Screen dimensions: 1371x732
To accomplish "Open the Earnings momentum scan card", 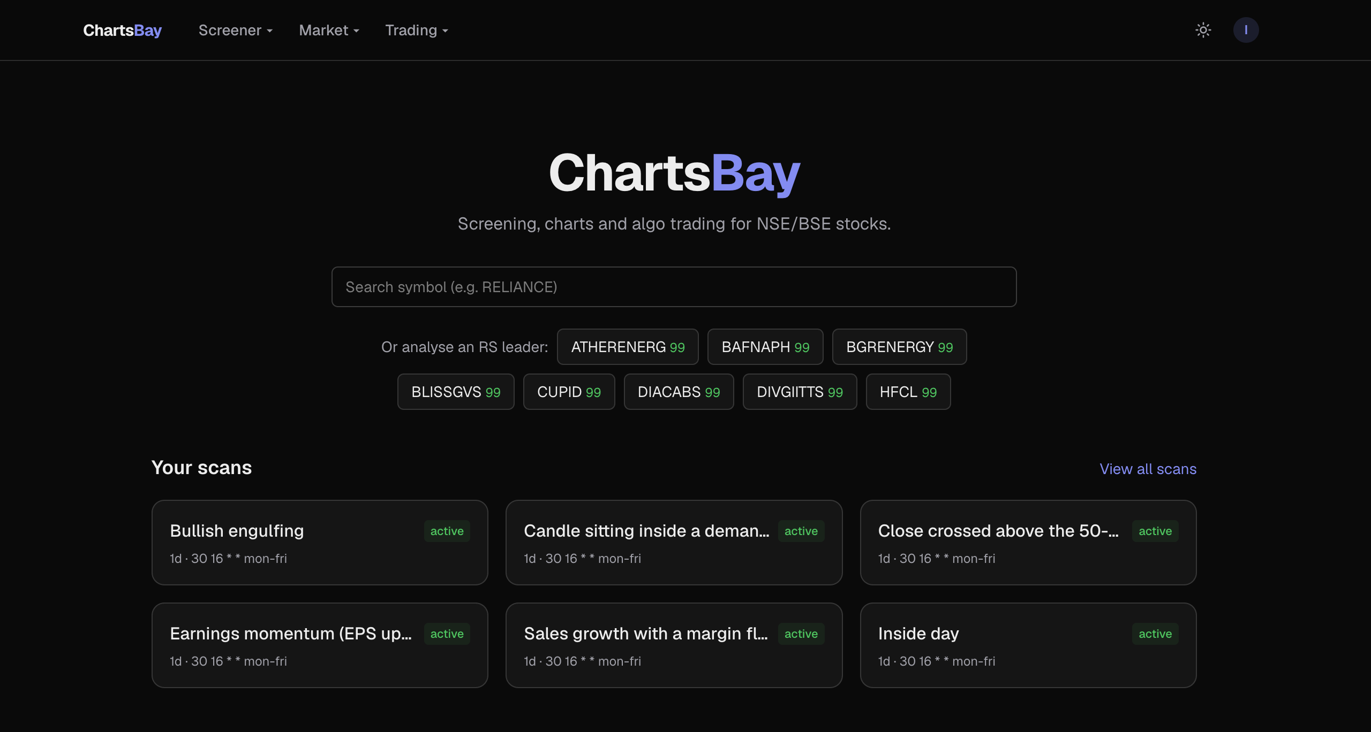I will [320, 645].
